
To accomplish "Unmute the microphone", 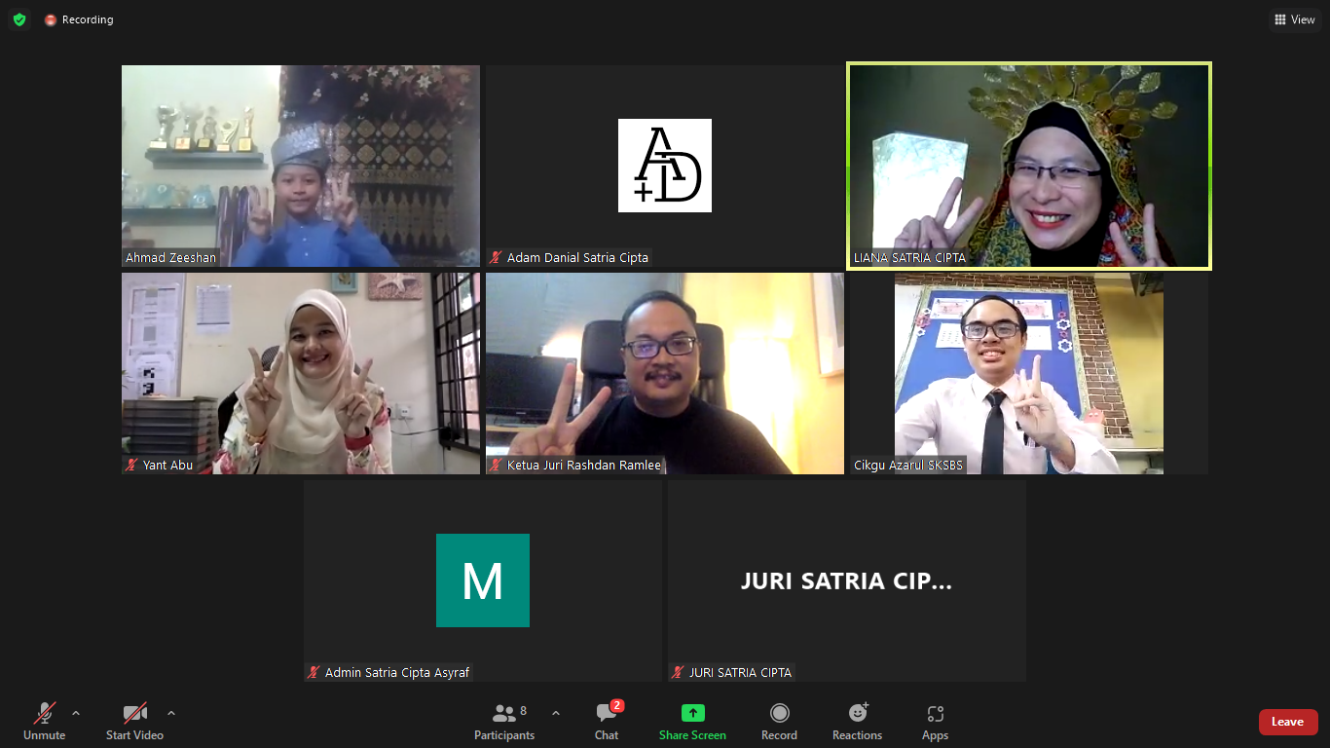I will tap(45, 721).
